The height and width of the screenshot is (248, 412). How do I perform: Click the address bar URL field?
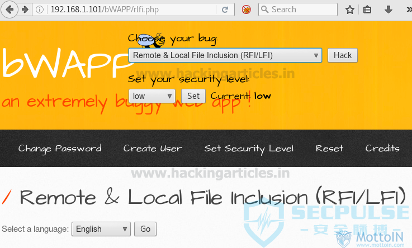[x=132, y=9]
